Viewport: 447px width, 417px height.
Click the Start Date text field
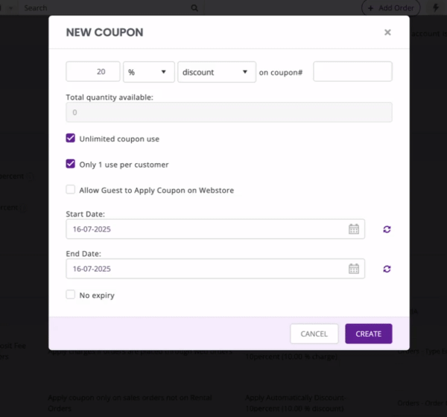click(215, 229)
